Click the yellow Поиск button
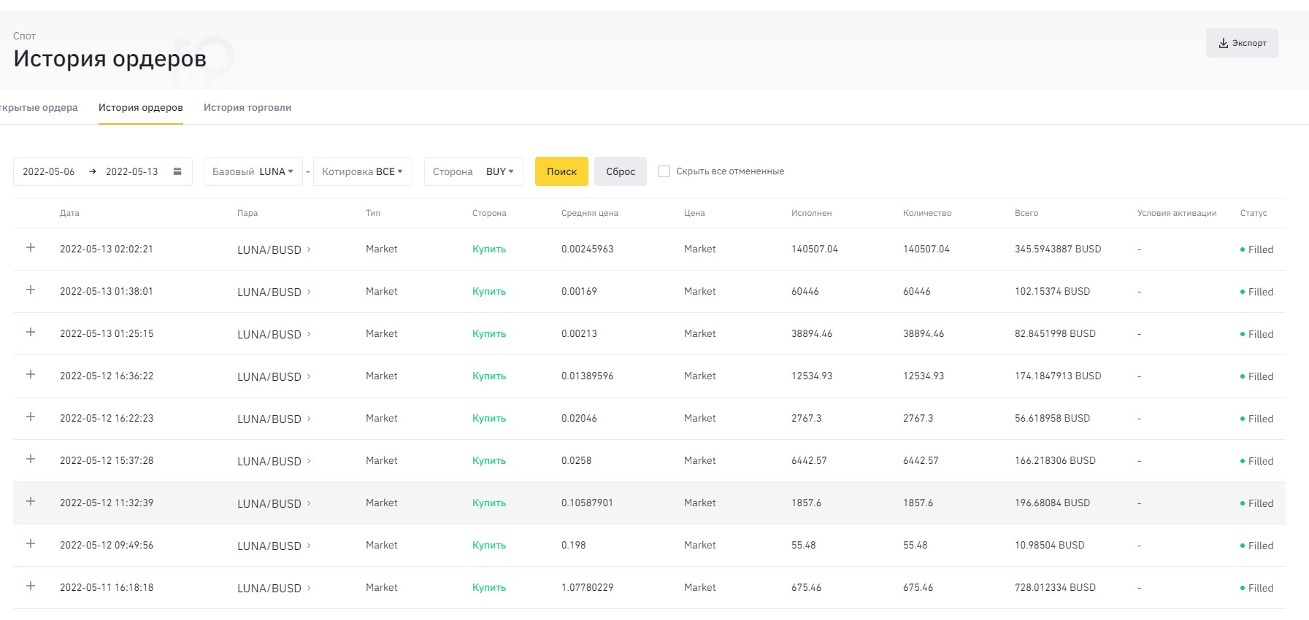Image resolution: width=1309 pixels, height=620 pixels. pos(561,171)
